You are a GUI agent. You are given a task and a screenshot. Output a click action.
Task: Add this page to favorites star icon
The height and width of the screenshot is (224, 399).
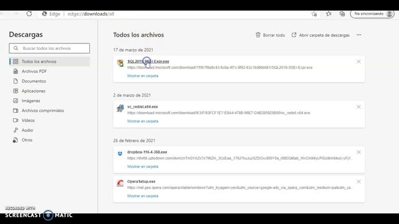[x=314, y=14]
